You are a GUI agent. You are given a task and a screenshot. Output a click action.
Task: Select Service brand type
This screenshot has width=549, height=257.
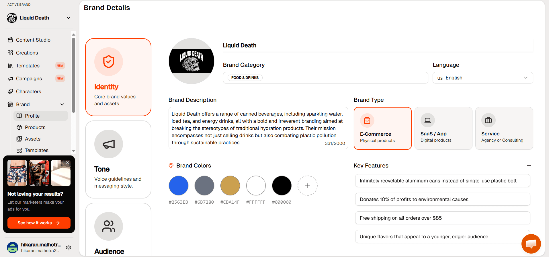point(504,128)
